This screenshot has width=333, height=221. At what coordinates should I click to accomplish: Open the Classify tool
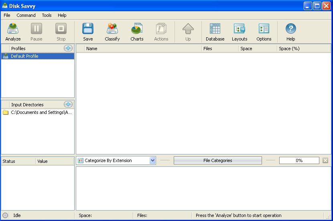(x=112, y=32)
